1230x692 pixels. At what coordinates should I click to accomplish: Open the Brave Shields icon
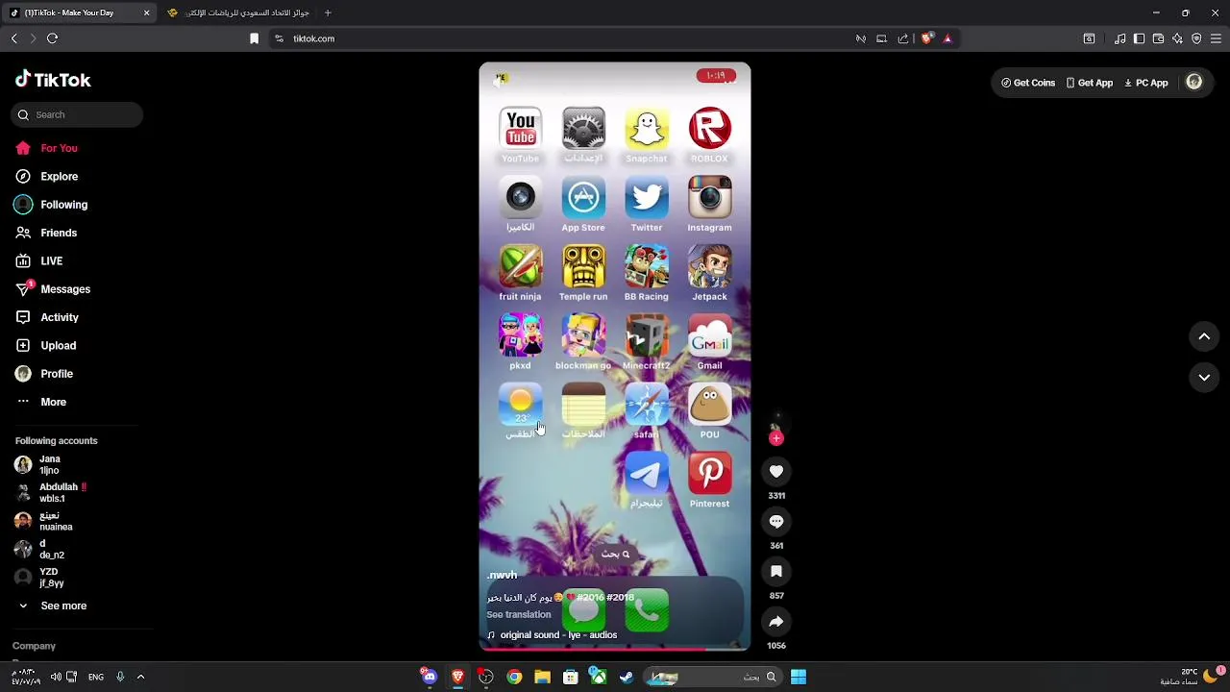tap(926, 38)
